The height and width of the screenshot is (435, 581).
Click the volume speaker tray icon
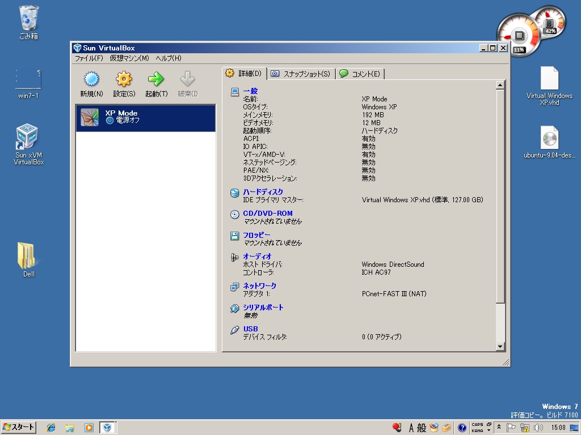pos(538,428)
